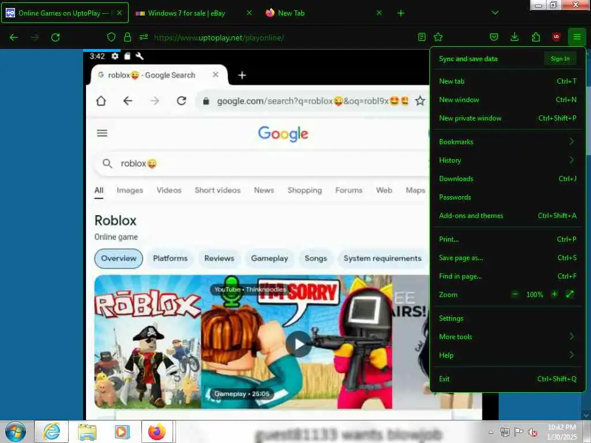The image size is (591, 443).
Task: Add new tab in emulated Chrome
Action: pos(242,76)
